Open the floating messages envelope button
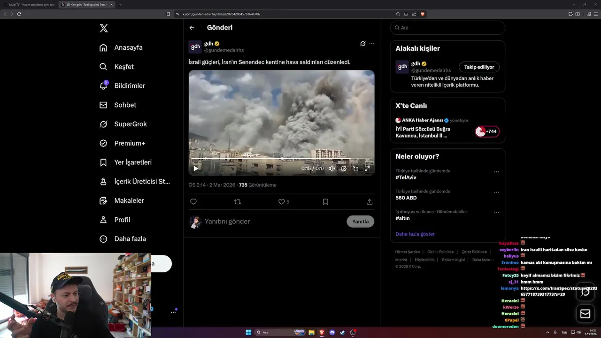This screenshot has height=338, width=601. 585,314
